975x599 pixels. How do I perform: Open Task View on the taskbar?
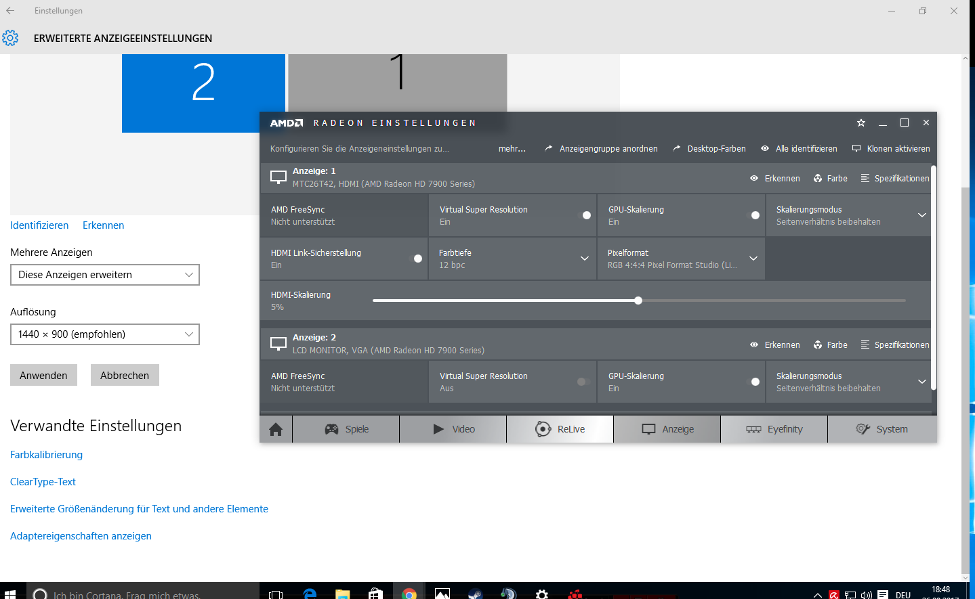276,594
